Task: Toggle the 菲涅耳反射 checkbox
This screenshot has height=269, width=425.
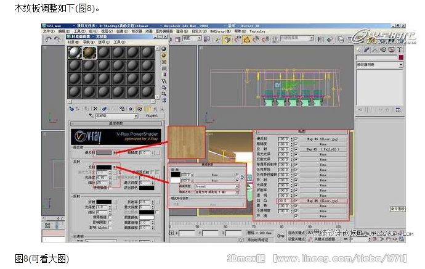Action: (153, 172)
